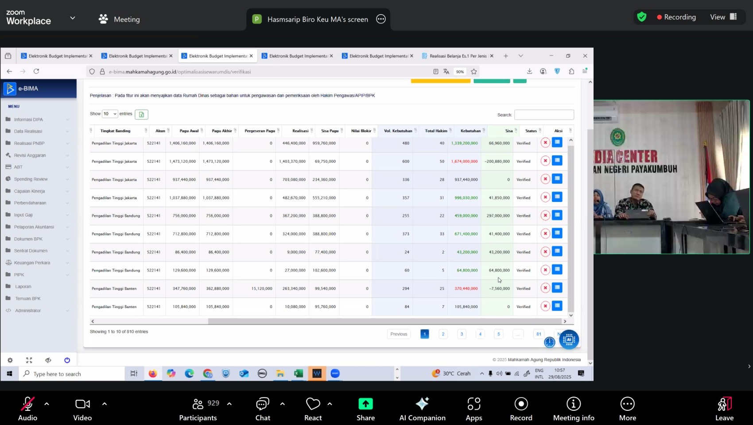
Task: Open the video options caret
Action: 105,404
